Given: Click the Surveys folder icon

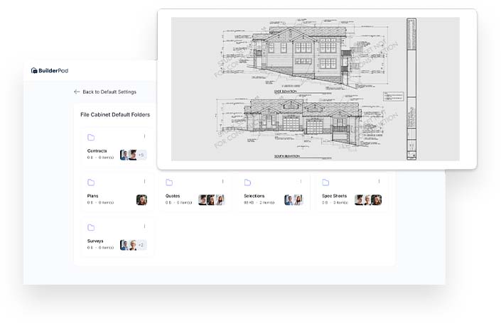Looking at the screenshot, I should [x=91, y=228].
